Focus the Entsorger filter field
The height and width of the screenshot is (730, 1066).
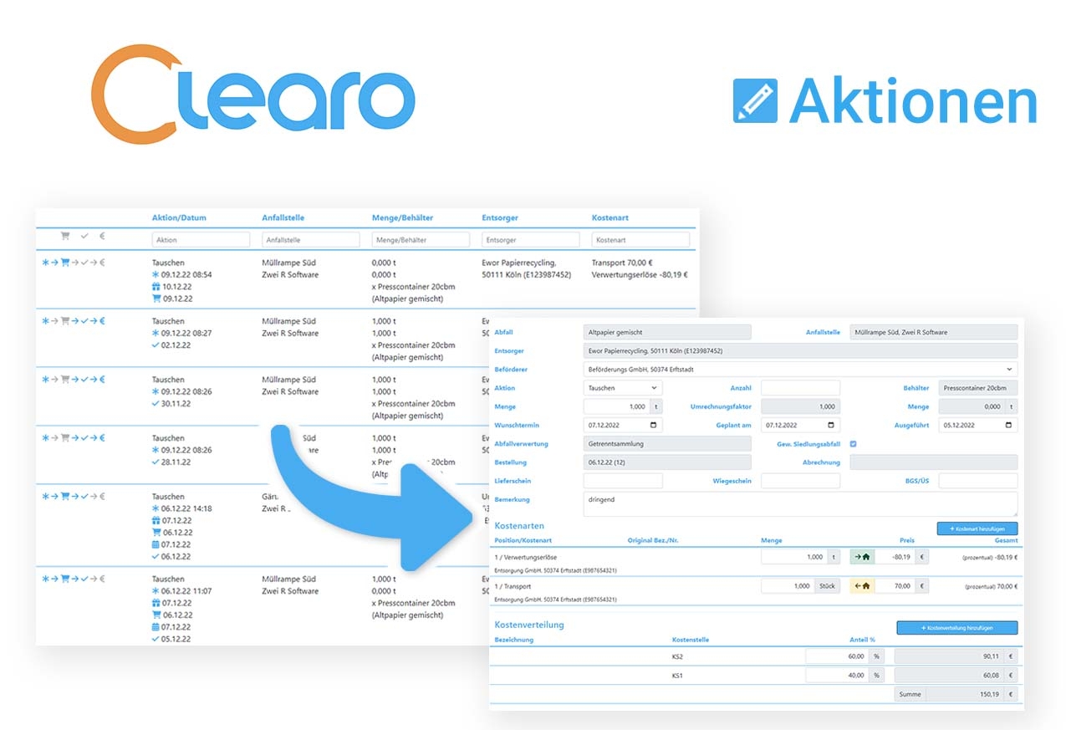point(531,240)
